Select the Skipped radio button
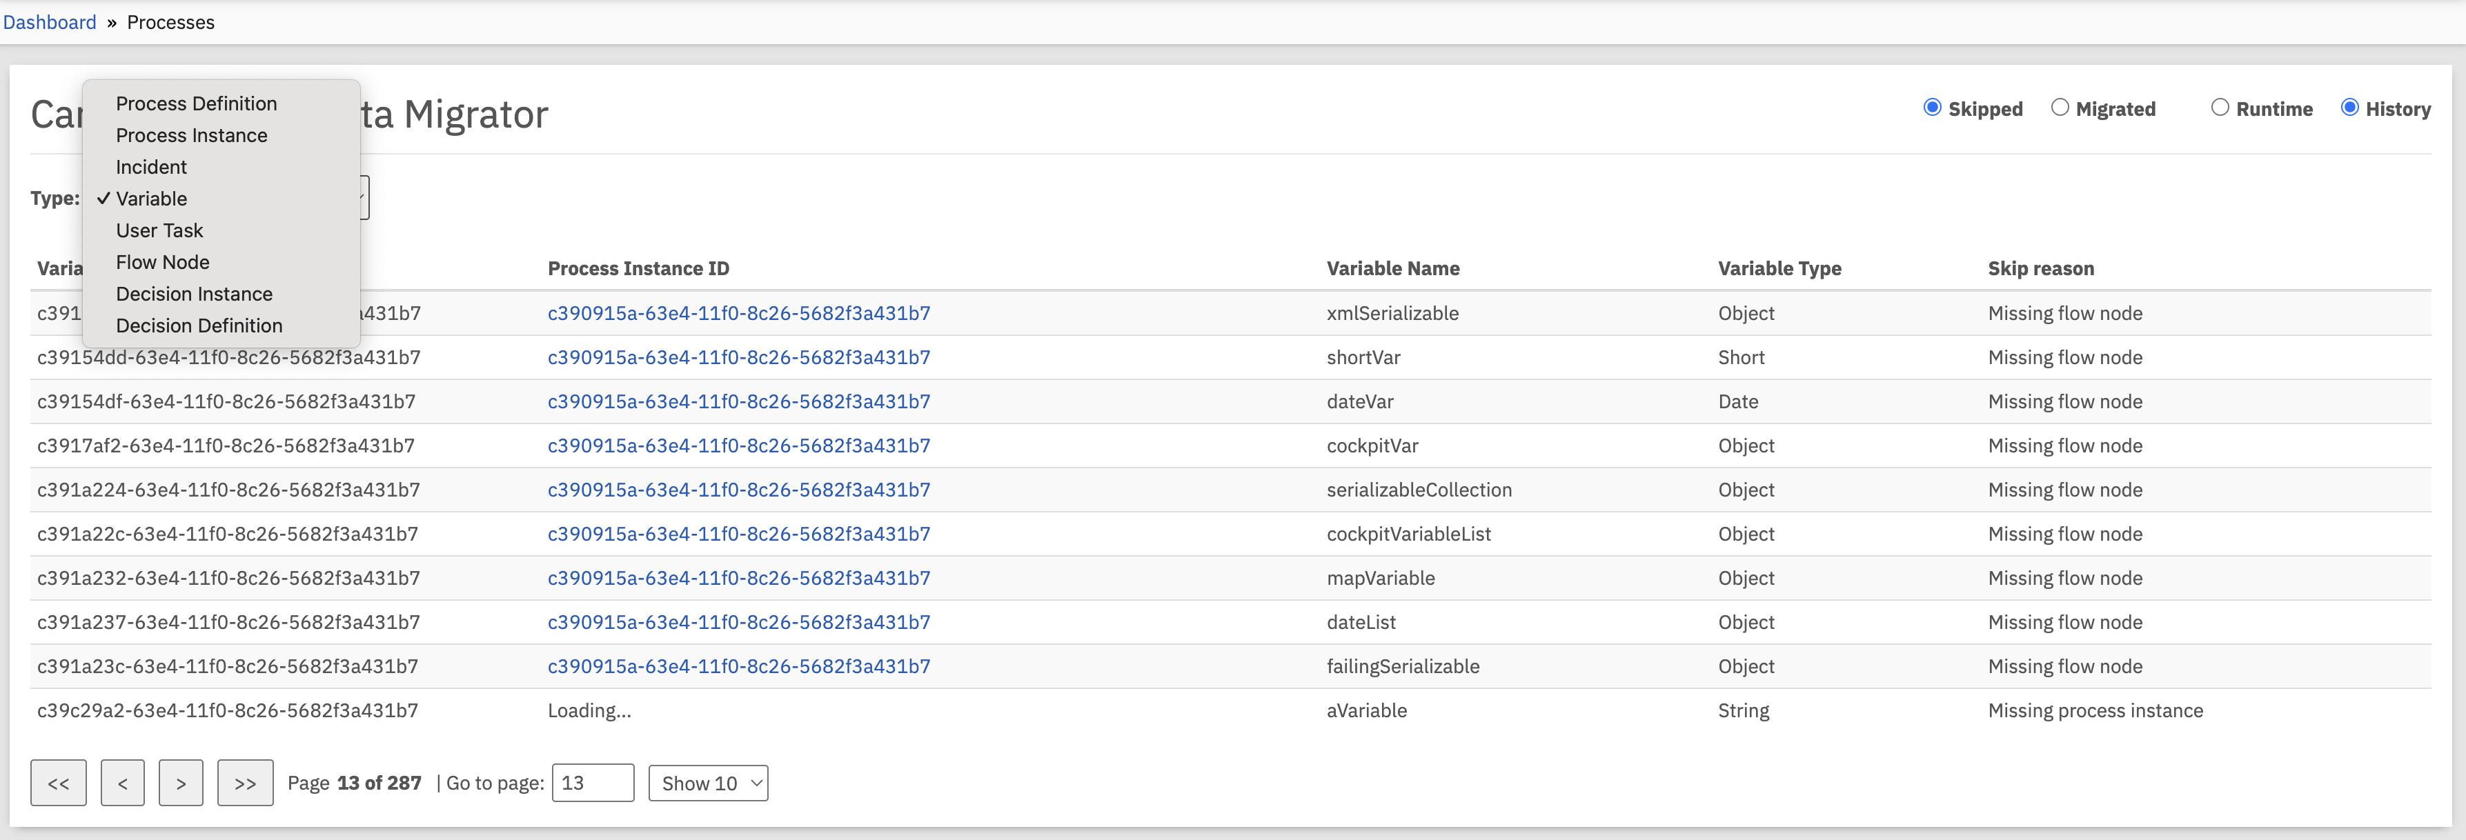The image size is (2466, 840). 1932,108
